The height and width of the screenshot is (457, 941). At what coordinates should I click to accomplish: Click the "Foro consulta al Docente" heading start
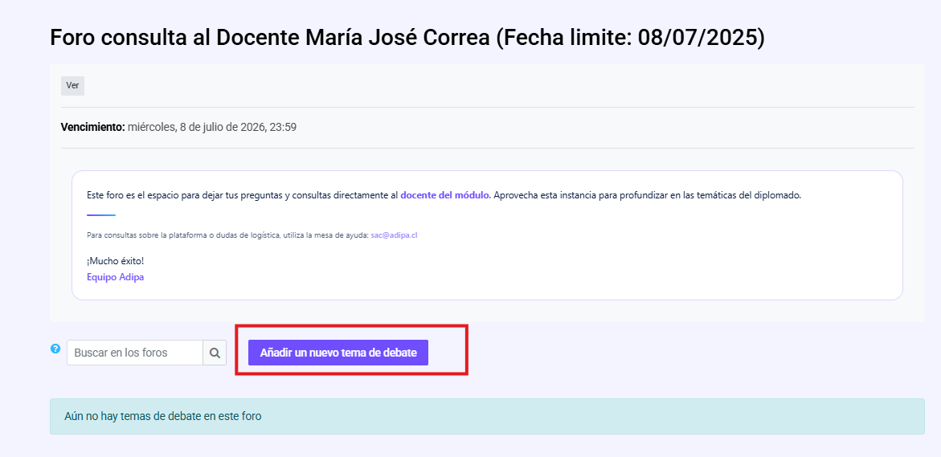click(x=176, y=37)
